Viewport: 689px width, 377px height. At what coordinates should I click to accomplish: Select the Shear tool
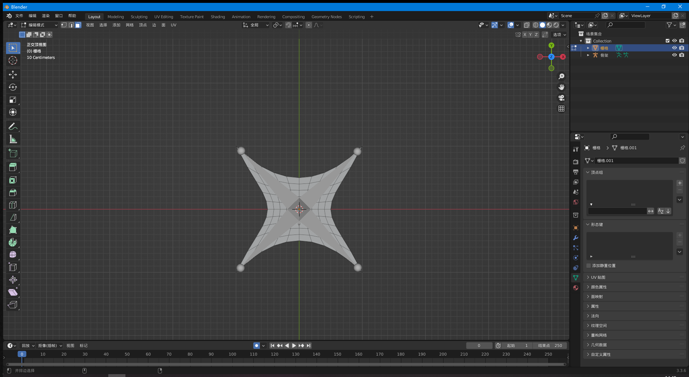click(13, 292)
